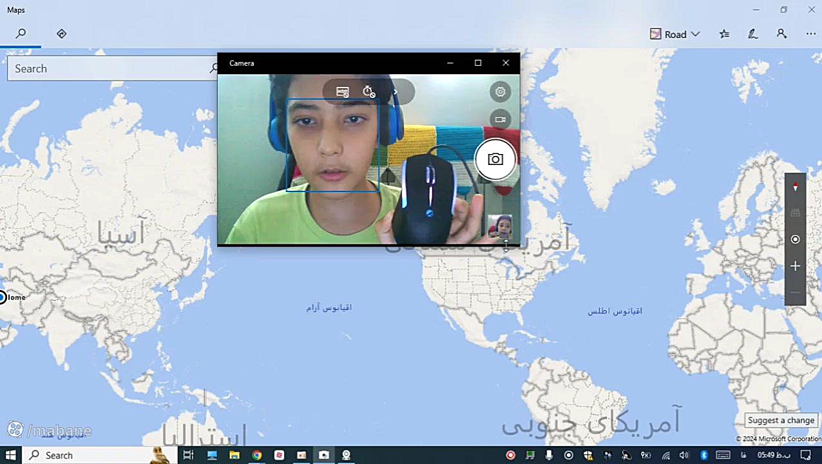The width and height of the screenshot is (822, 464).
Task: Toggle the tilt map view control
Action: pyautogui.click(x=795, y=213)
